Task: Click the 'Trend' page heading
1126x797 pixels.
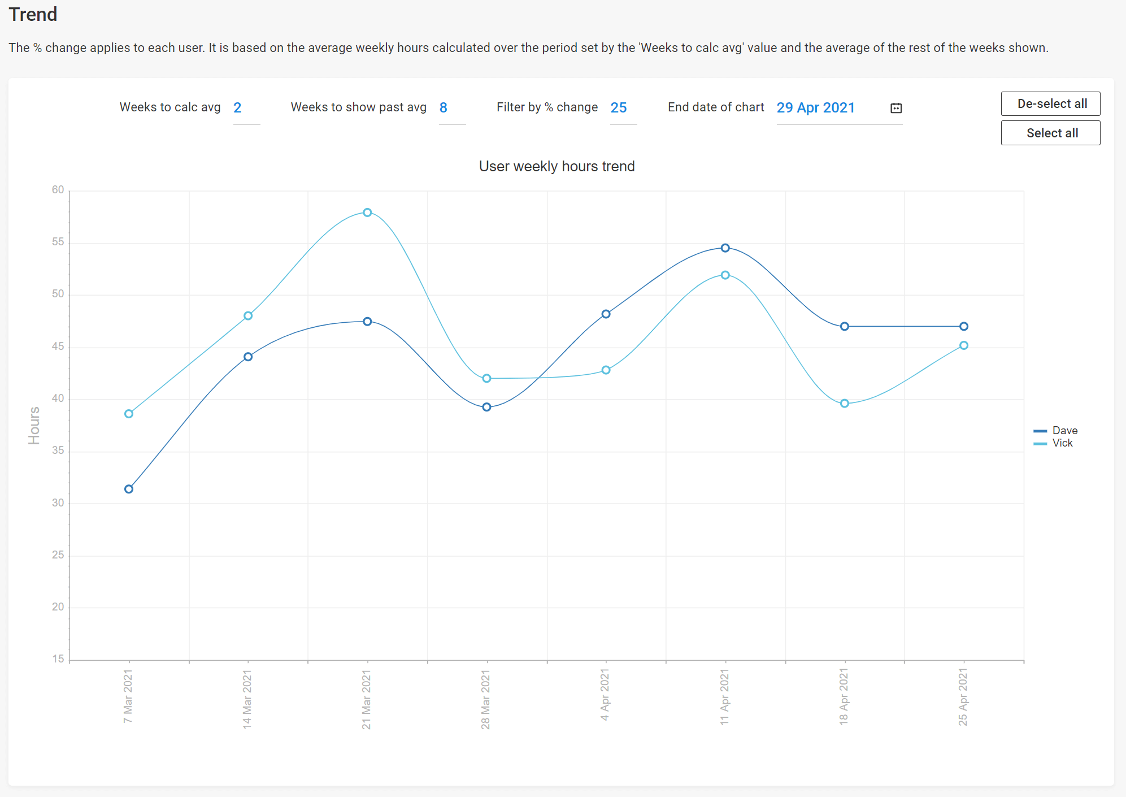Action: click(x=33, y=14)
